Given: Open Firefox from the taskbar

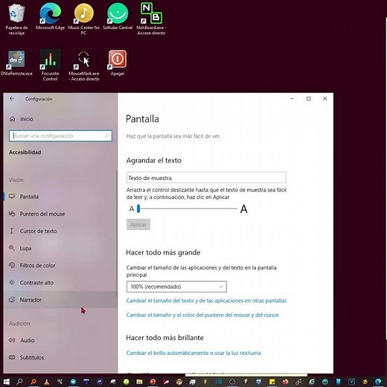Looking at the screenshot, I should (285, 382).
